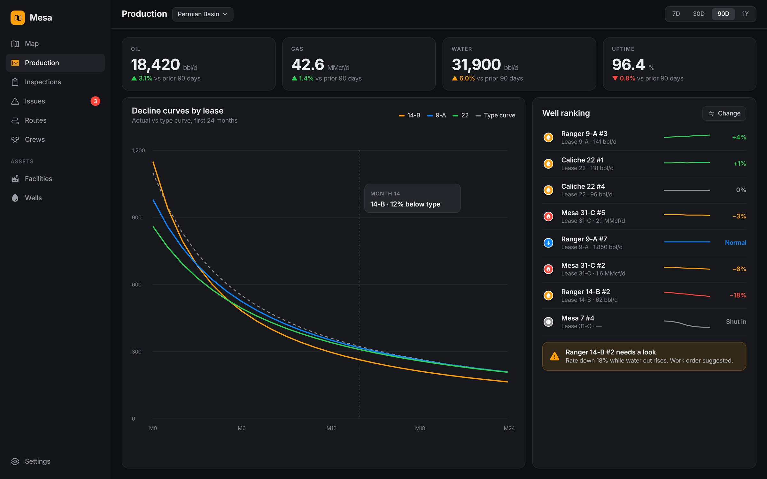767x479 pixels.
Task: Open Inspections clipboard icon
Action: coord(15,82)
